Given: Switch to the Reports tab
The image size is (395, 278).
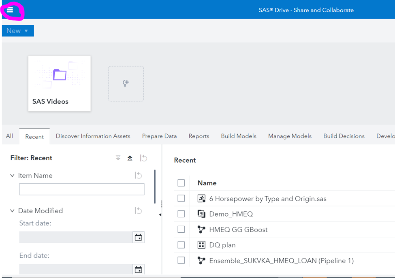Looking at the screenshot, I should 199,136.
